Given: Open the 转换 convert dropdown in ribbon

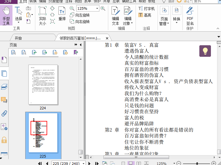Looking at the screenshot, I should click(x=177, y=15).
